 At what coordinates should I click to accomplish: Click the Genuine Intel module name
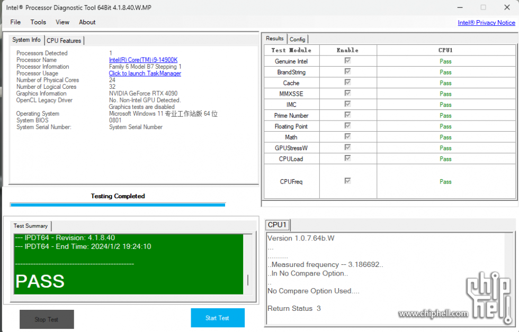point(291,61)
